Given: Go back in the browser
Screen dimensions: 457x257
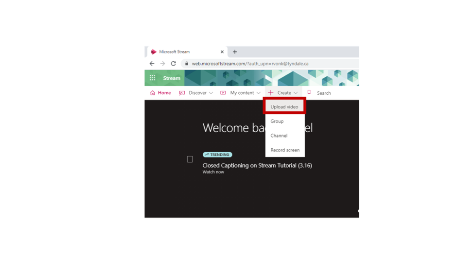Looking at the screenshot, I should pos(152,64).
